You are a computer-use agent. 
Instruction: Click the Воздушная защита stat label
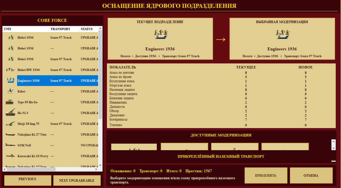click(123, 94)
